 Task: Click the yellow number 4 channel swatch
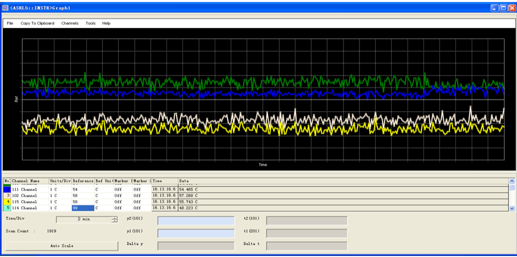[x=7, y=202]
